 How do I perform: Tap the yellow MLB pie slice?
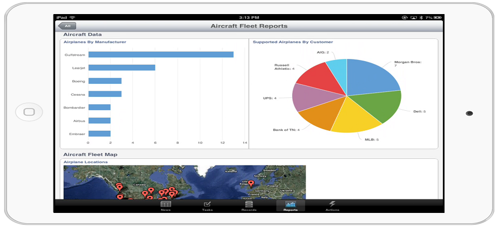point(355,117)
